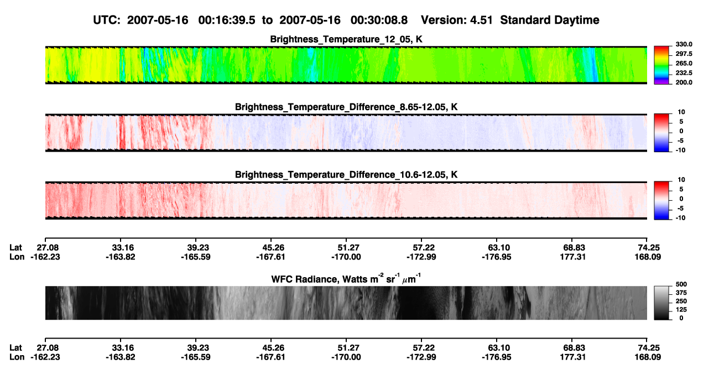The height and width of the screenshot is (369, 719).
Task: Click the 250 tick on WFC colorbar
Action: pos(681,300)
